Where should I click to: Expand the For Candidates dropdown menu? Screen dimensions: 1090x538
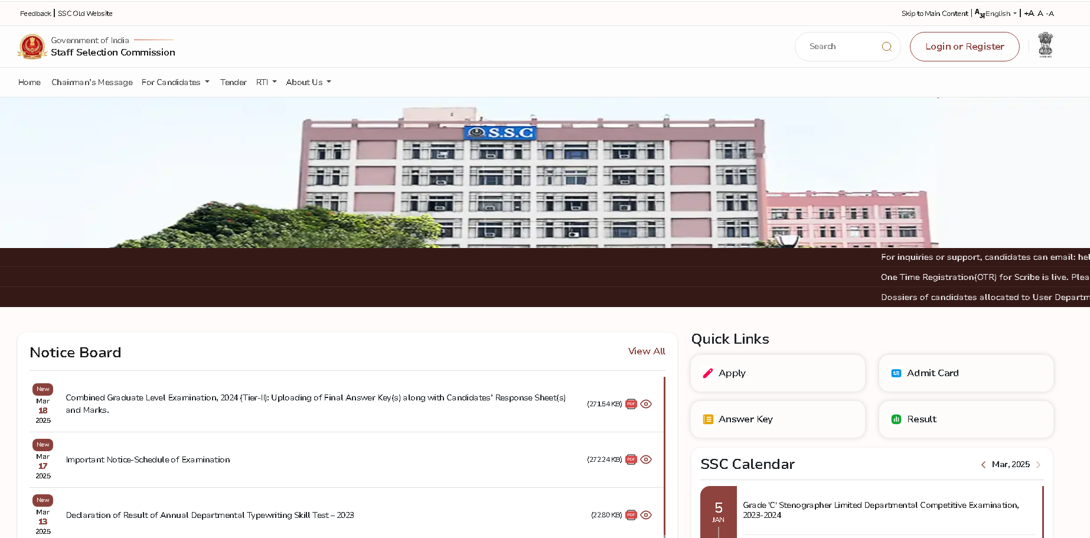click(175, 82)
